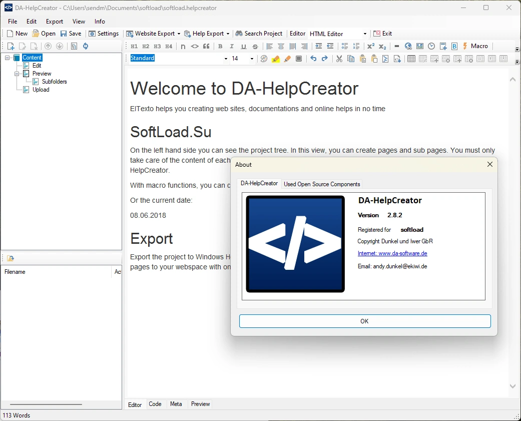Insert numbered list
The image size is (521, 421).
click(x=356, y=46)
